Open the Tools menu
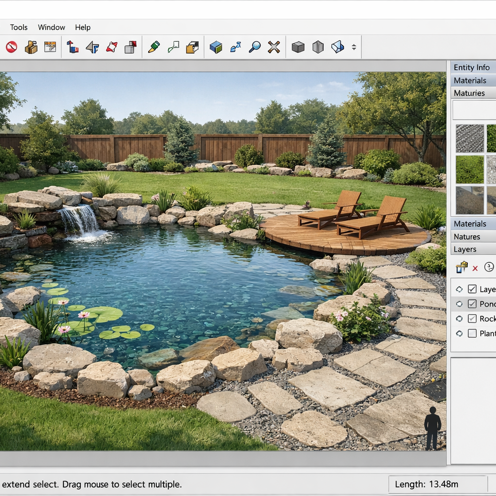The width and height of the screenshot is (496, 496). (19, 27)
